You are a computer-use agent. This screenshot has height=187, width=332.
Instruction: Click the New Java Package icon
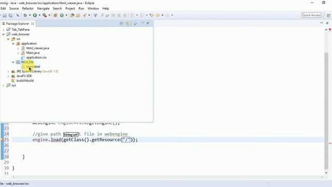click(x=56, y=15)
